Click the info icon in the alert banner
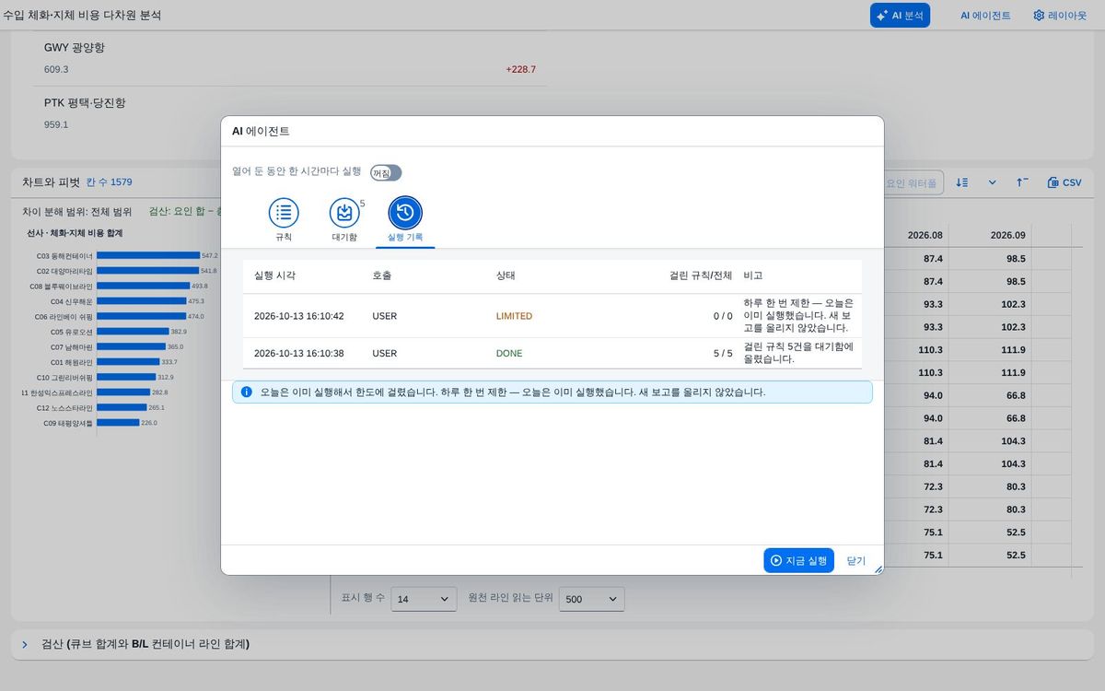The image size is (1105, 691). 246,392
